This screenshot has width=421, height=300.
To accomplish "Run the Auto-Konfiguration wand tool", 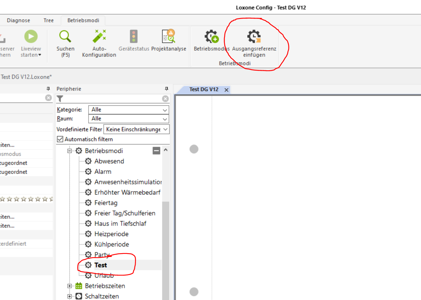I will pos(99,37).
